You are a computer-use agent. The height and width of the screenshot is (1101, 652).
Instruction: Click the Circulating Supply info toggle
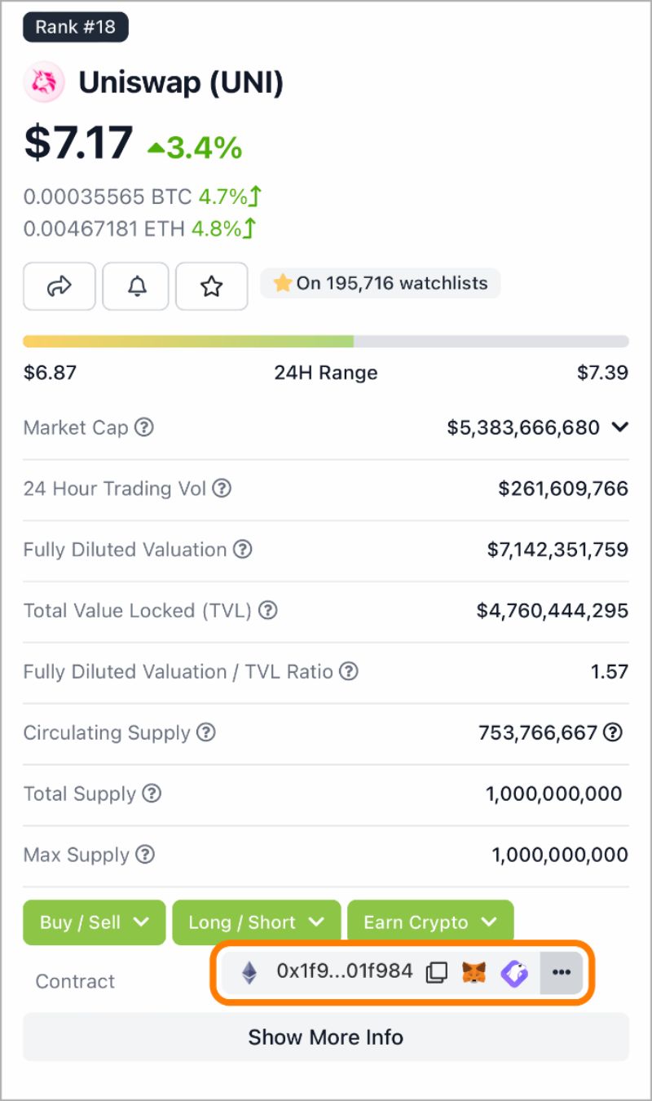tap(611, 732)
